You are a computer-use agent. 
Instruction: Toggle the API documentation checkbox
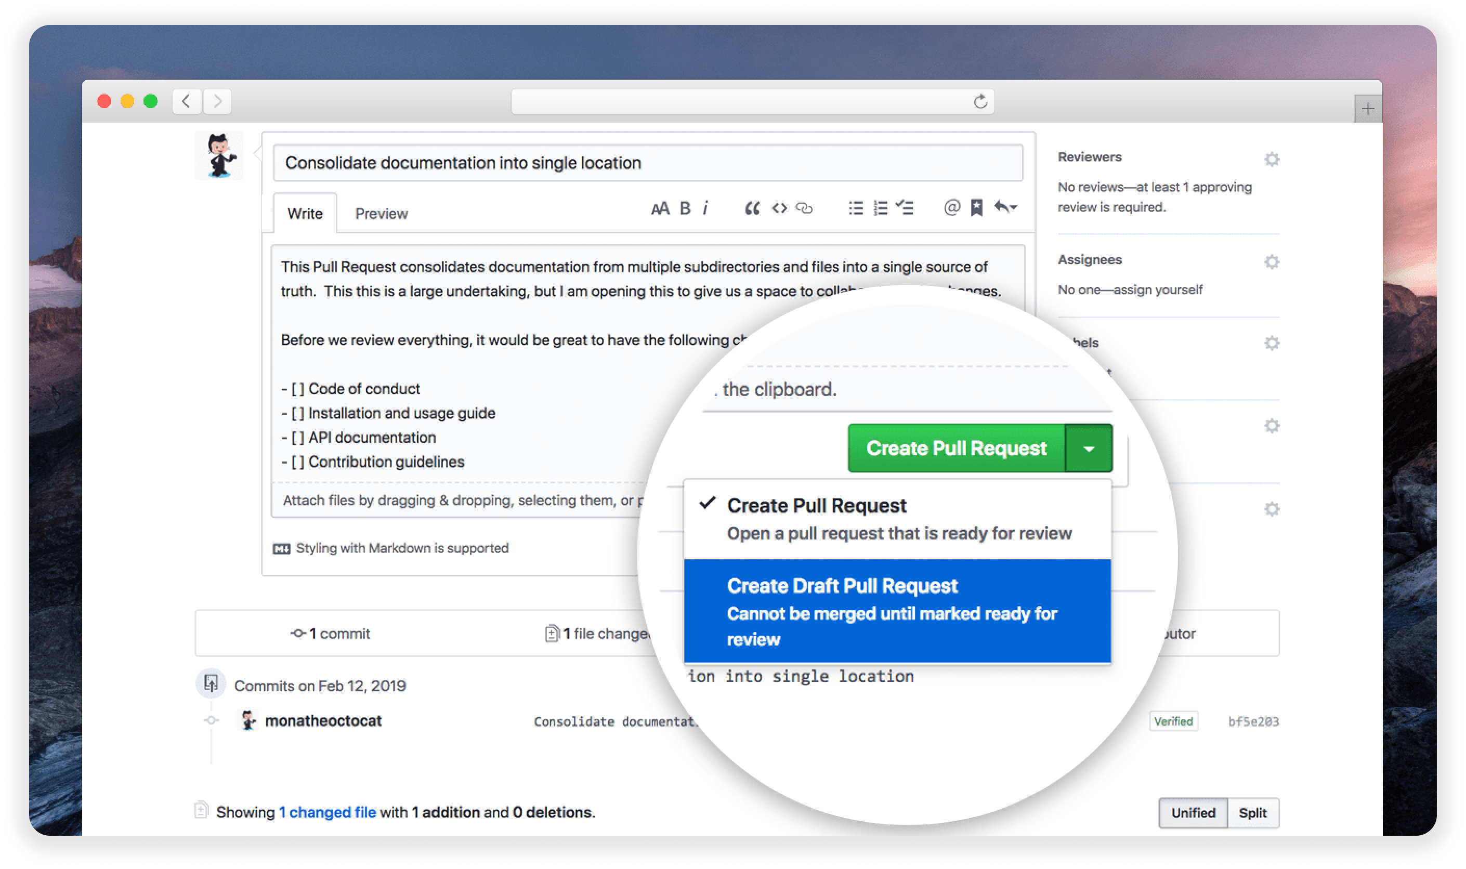pos(300,438)
